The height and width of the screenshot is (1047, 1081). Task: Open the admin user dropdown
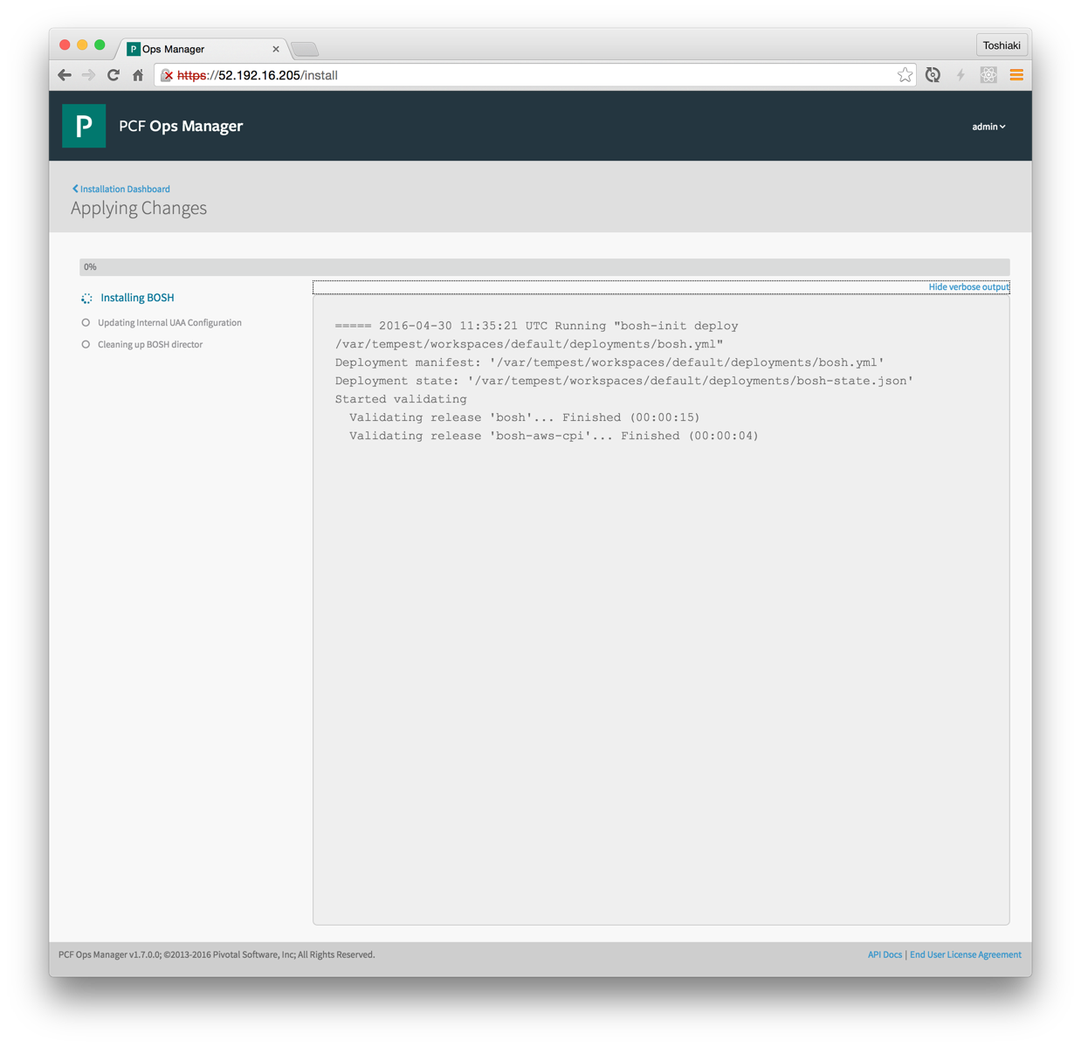[x=988, y=127]
